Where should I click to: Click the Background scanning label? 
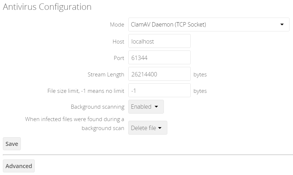pyautogui.click(x=97, y=107)
